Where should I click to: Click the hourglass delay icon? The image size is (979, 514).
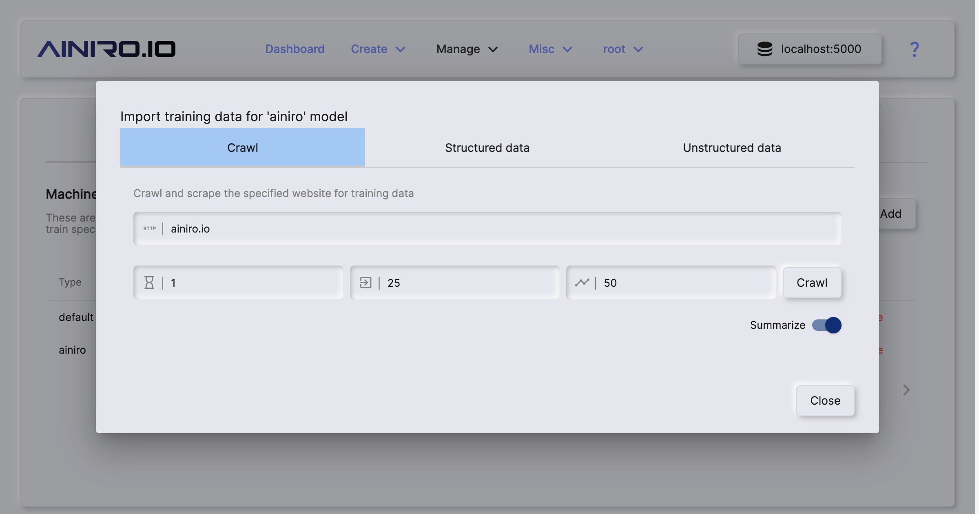[149, 283]
